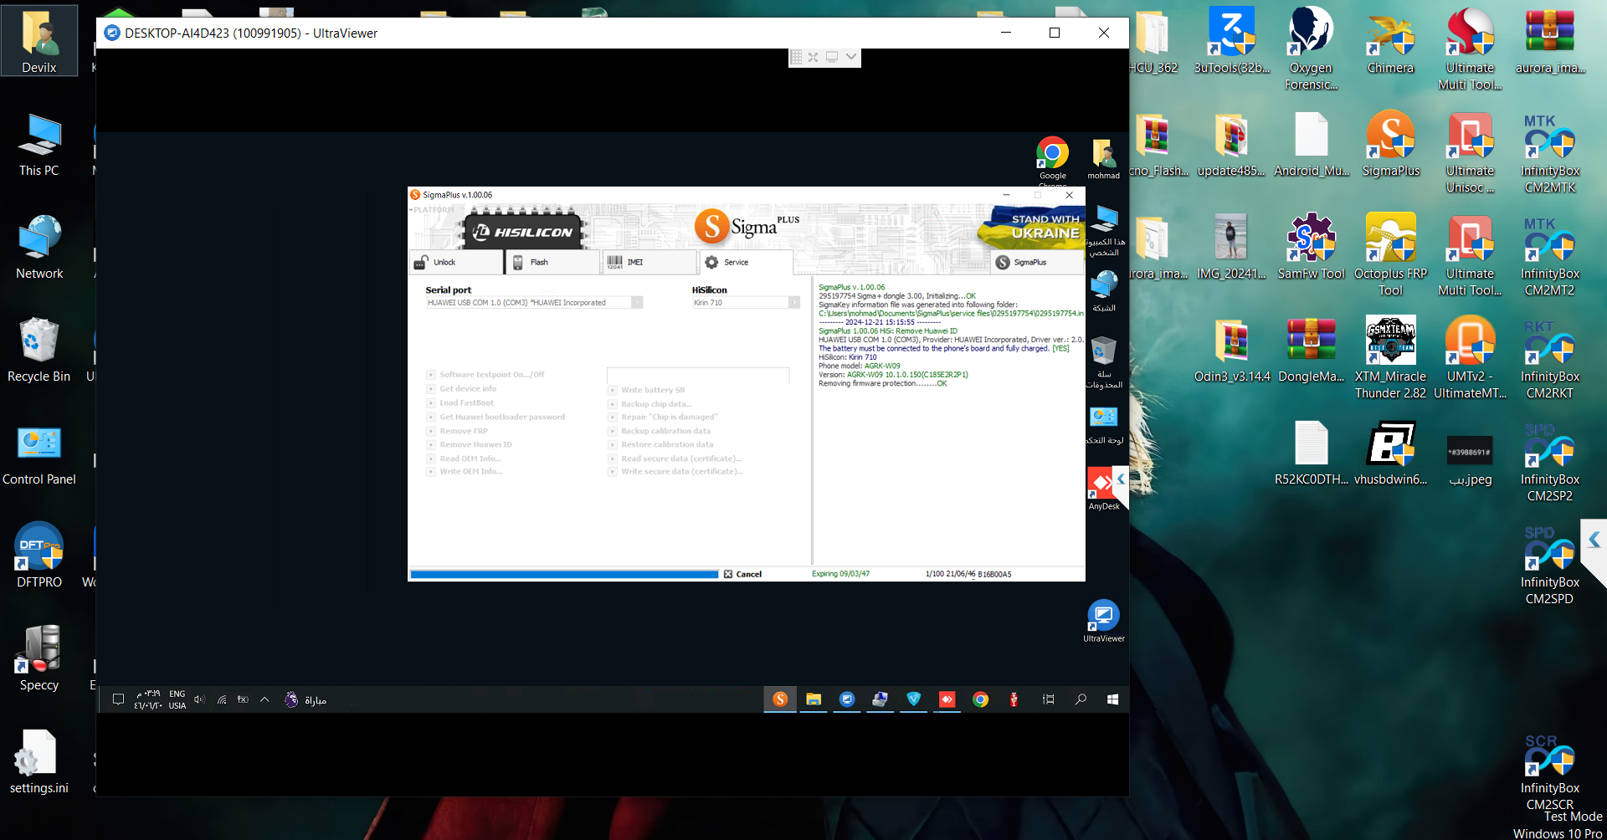Select the SigmaPlus shortcut on local desktop
The height and width of the screenshot is (840, 1607).
[1390, 144]
